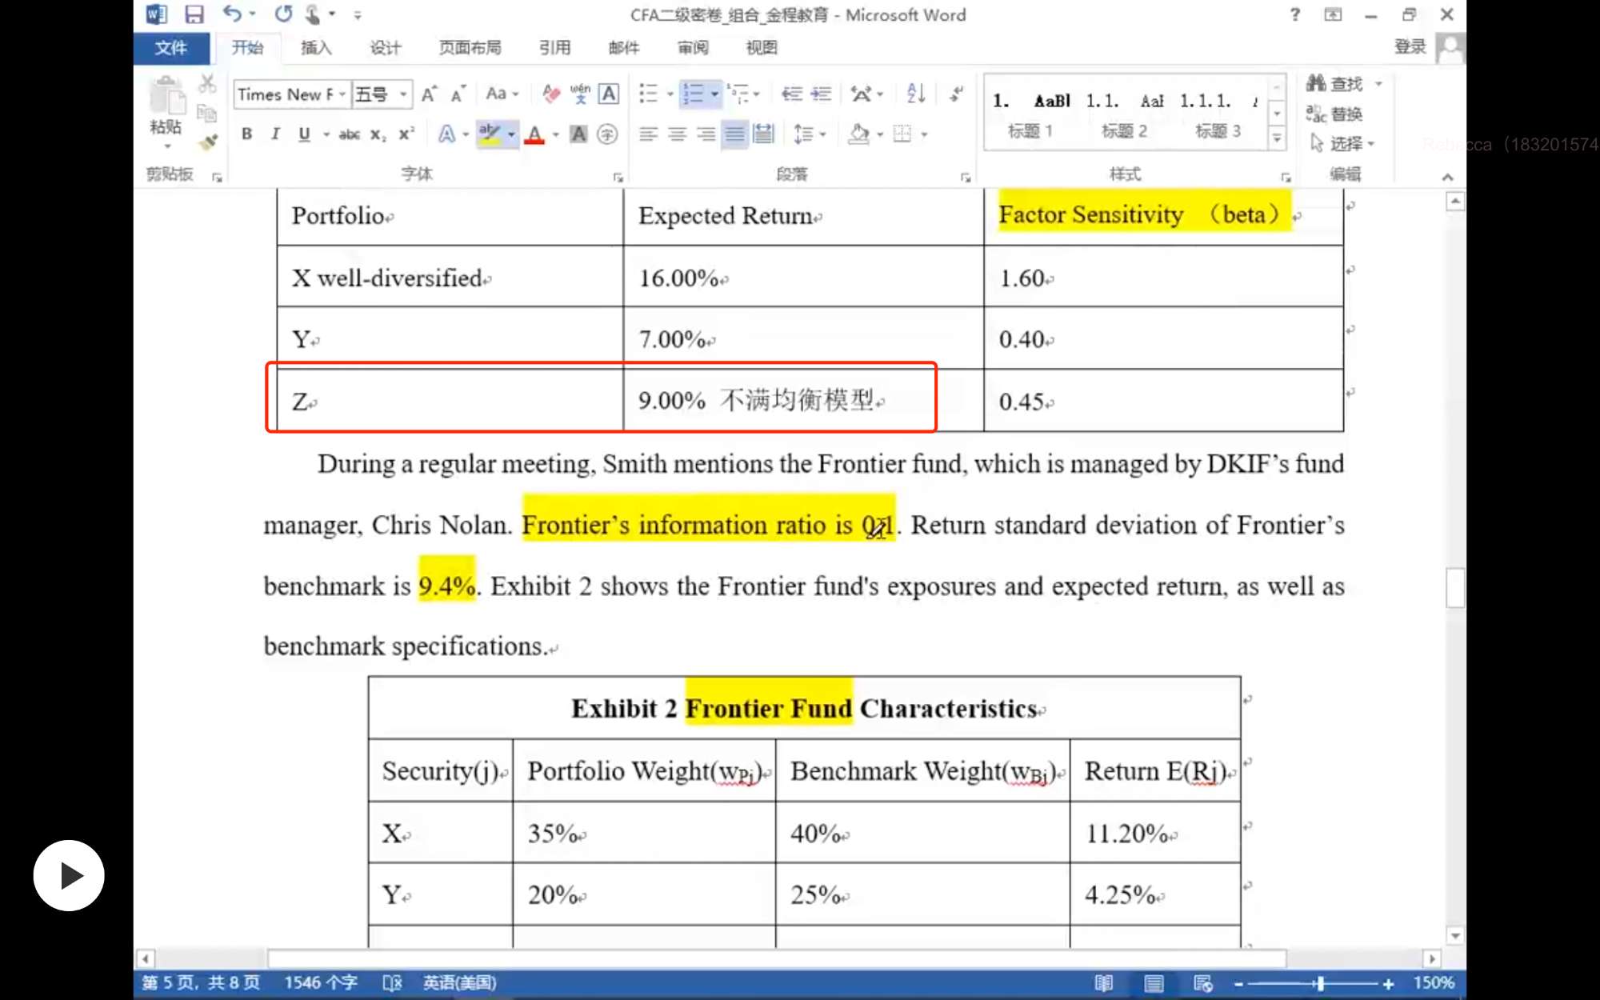Click the Find binoculars icon

pyautogui.click(x=1316, y=83)
